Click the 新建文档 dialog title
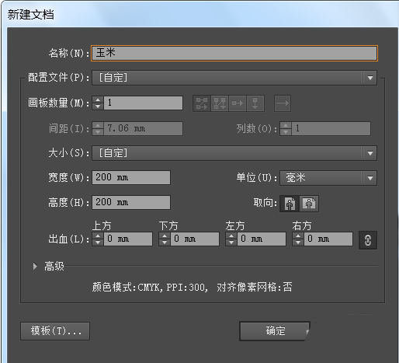399x363 pixels. pyautogui.click(x=30, y=15)
